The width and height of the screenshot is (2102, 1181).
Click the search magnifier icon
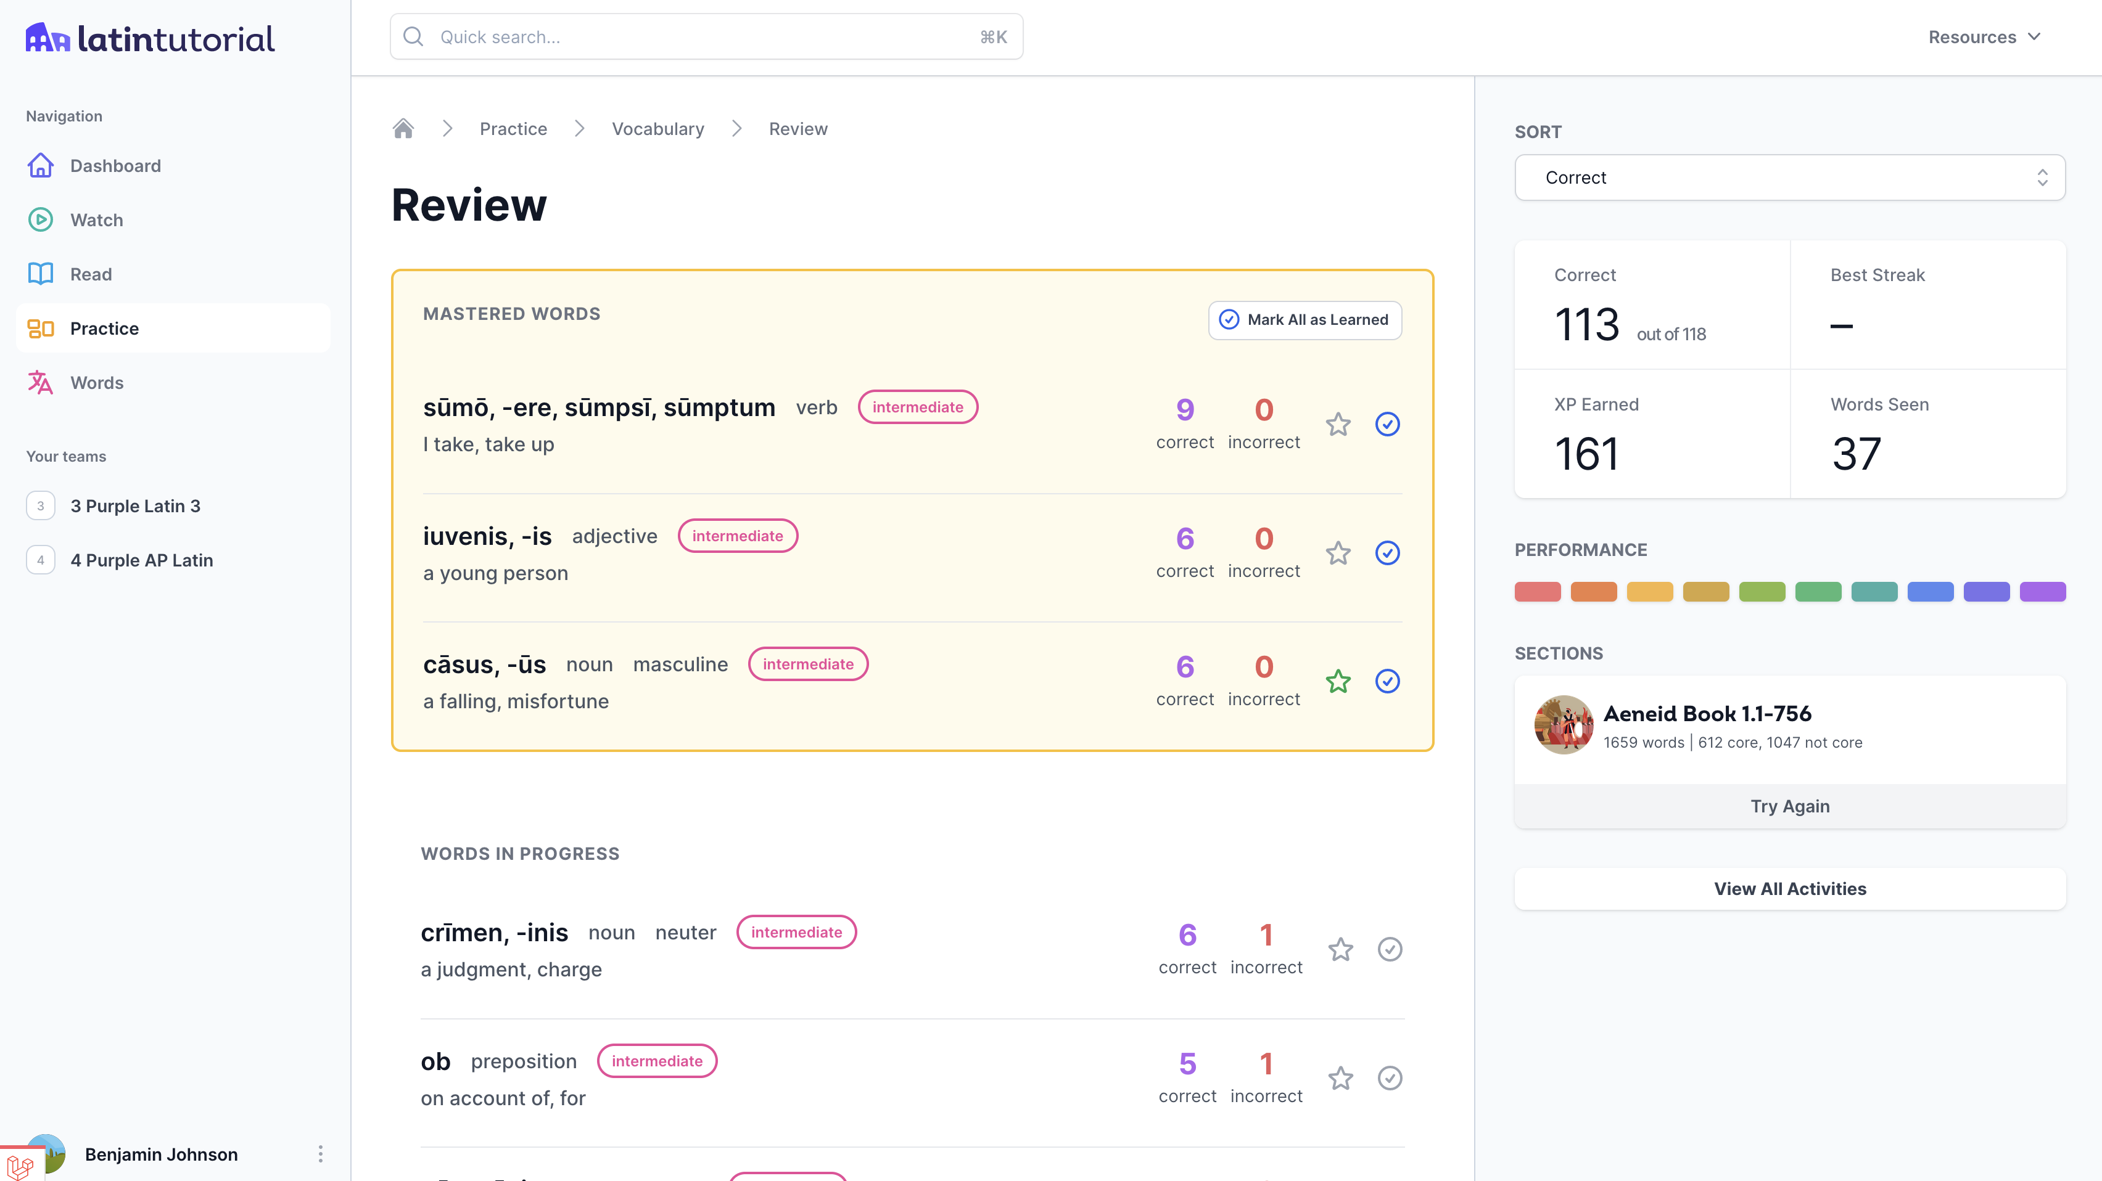(414, 37)
